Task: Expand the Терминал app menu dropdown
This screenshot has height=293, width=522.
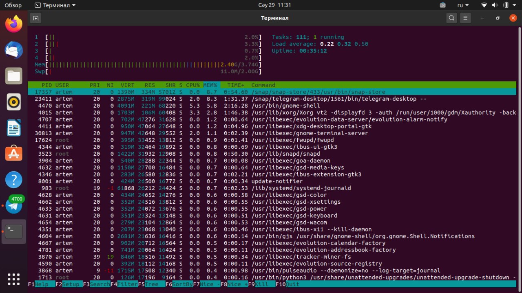Action: pos(55,5)
